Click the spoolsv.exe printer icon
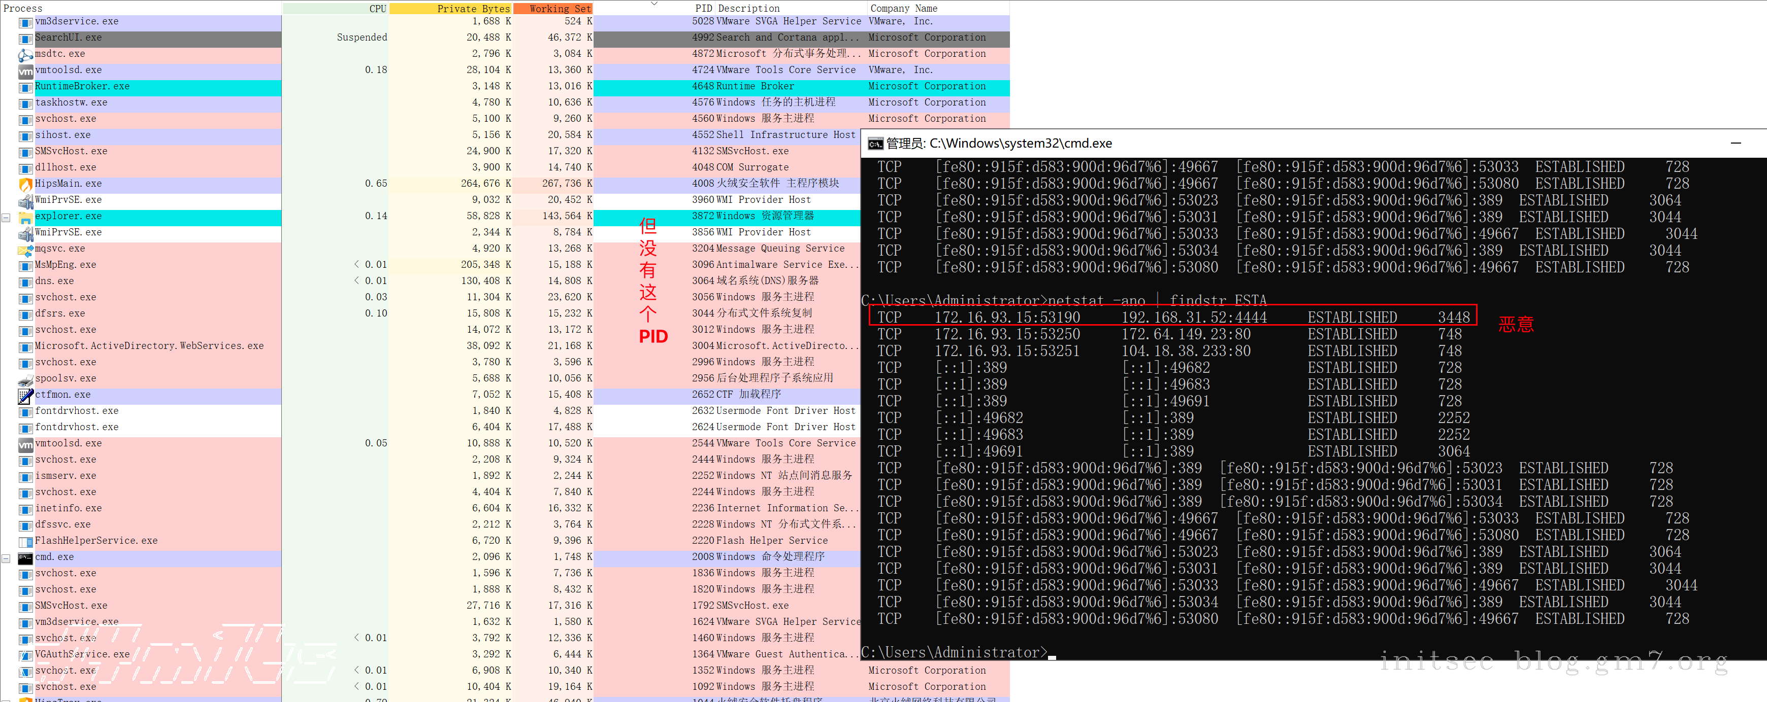The image size is (1767, 702). pos(25,380)
